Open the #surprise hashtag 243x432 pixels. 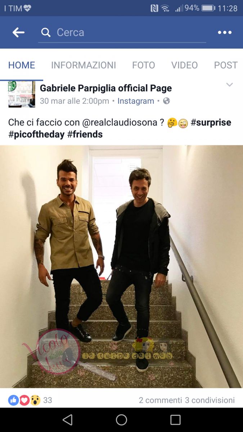click(211, 122)
